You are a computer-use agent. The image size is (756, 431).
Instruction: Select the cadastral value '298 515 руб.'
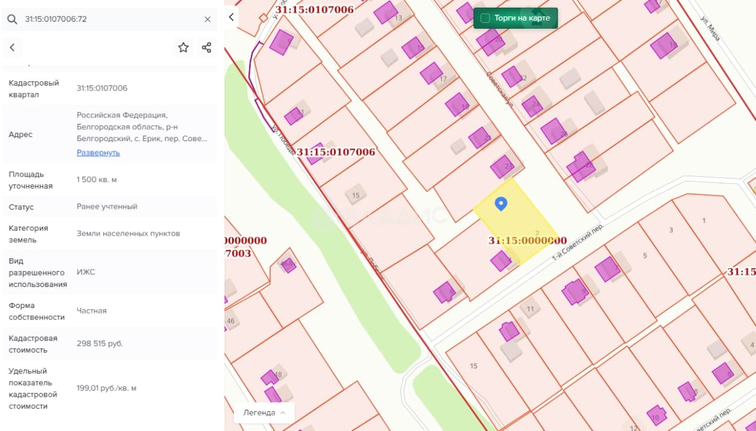coord(99,344)
